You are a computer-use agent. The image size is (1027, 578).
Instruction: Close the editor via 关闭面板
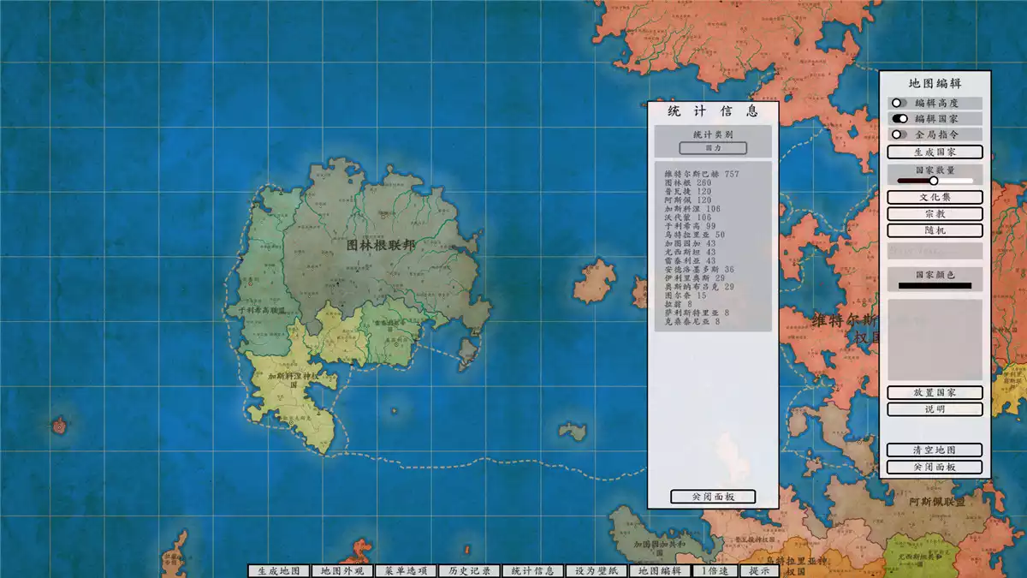[936, 467]
